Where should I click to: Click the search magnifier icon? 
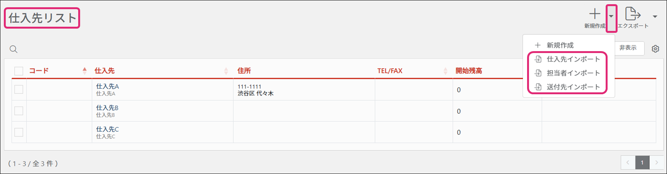click(13, 49)
